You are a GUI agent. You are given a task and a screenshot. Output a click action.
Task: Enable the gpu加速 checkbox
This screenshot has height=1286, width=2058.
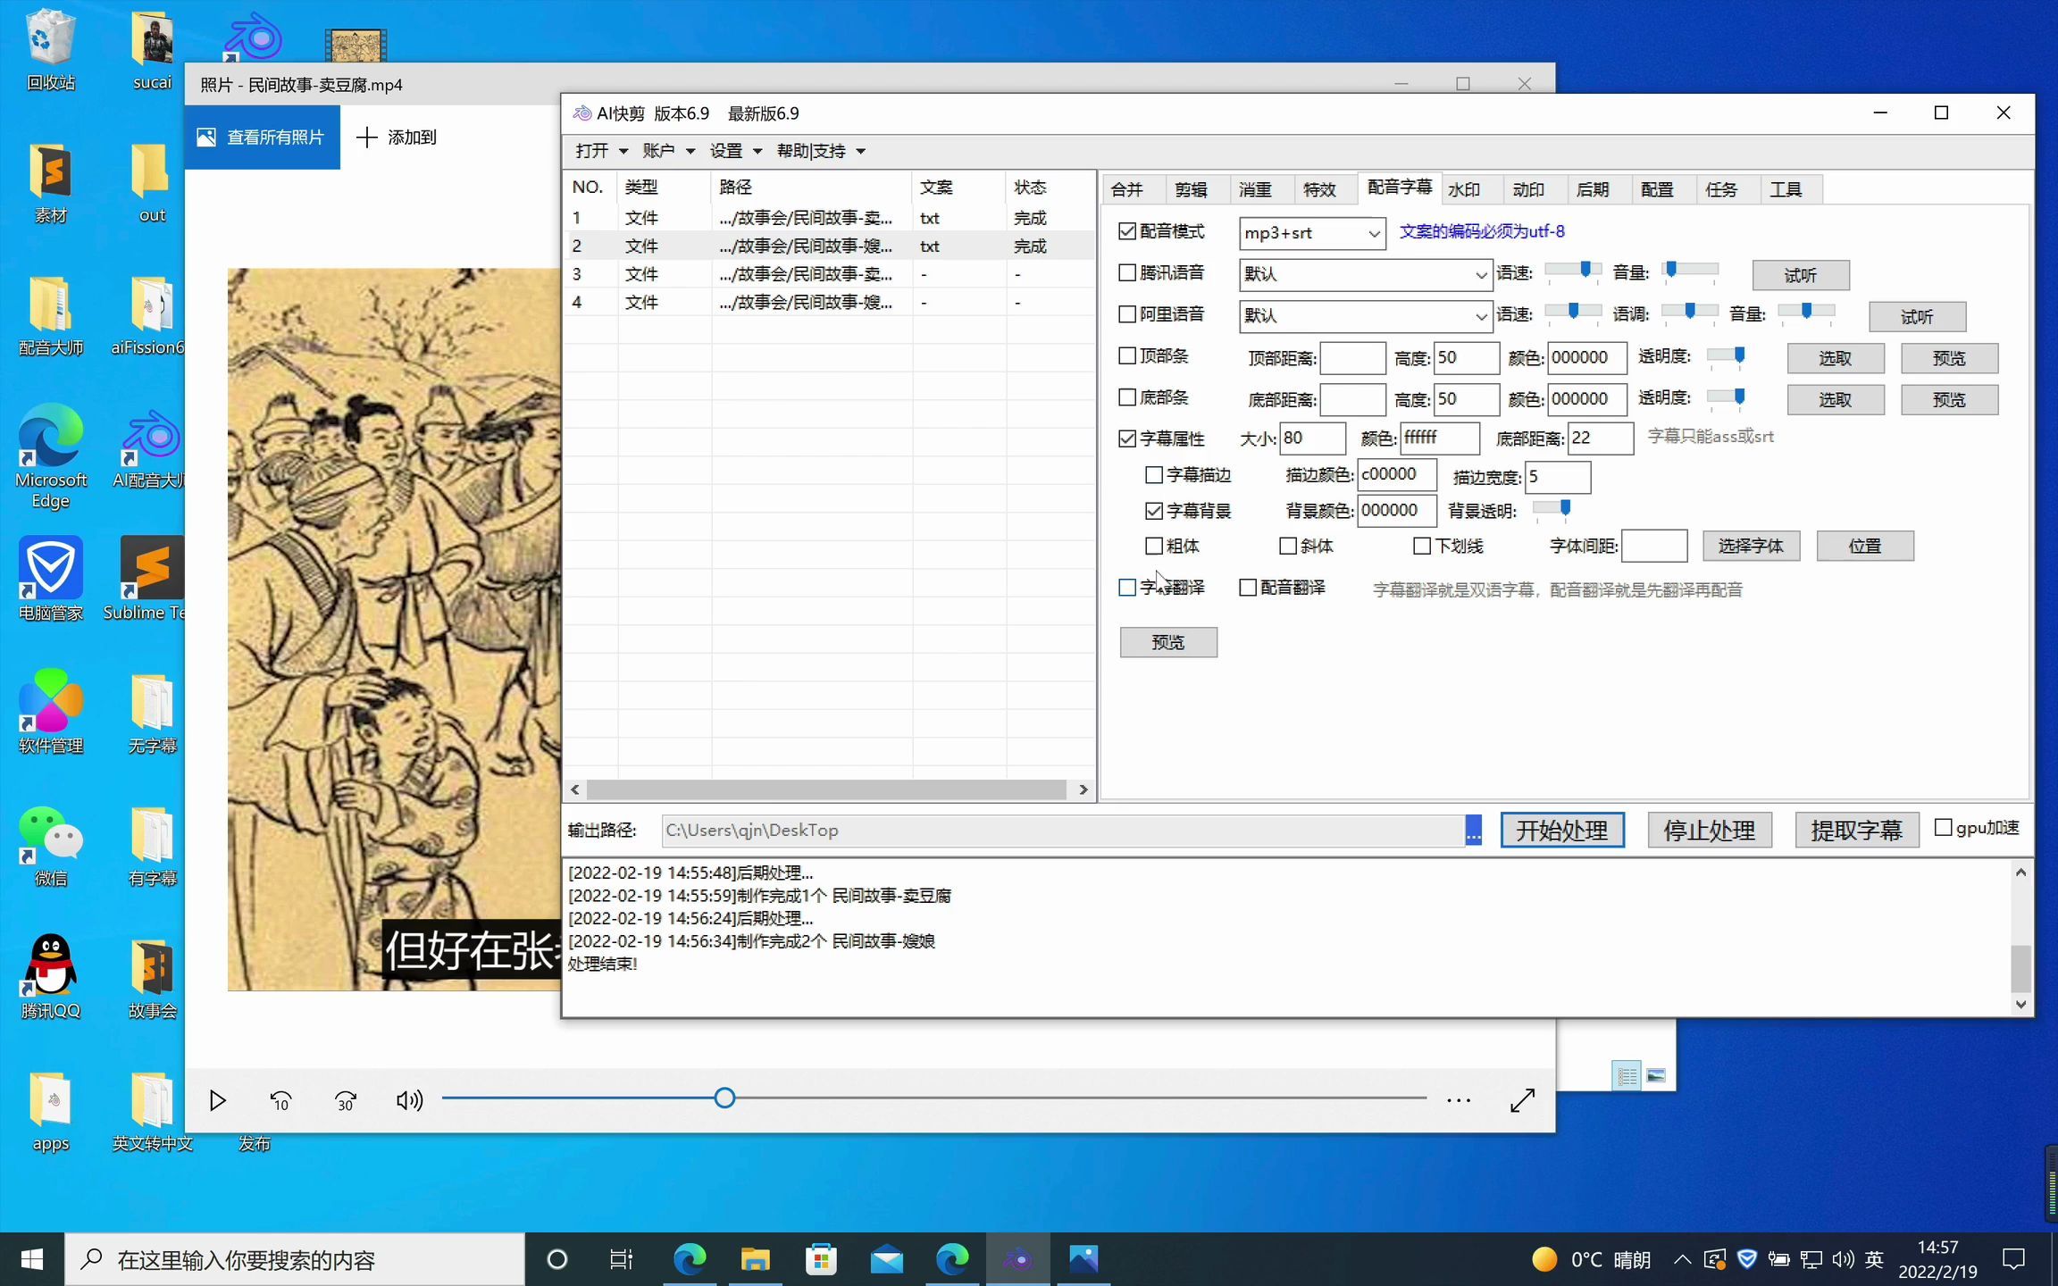[1943, 828]
